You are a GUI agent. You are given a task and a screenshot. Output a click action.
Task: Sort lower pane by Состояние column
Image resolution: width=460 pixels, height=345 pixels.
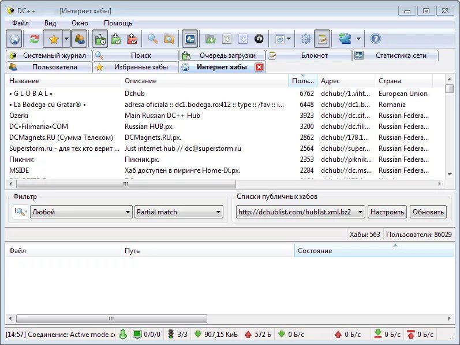coord(375,251)
